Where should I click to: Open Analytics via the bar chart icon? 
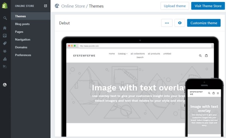[x=5, y=59]
